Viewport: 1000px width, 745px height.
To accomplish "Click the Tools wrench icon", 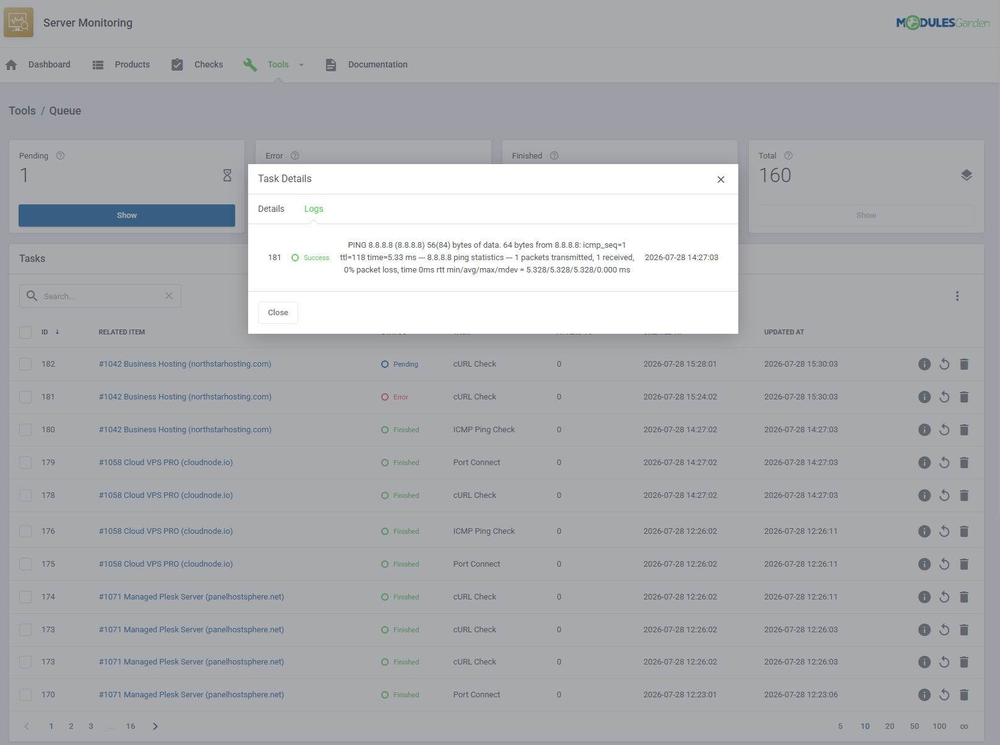I will coord(250,64).
